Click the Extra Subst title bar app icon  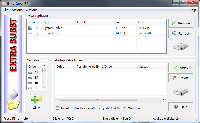tap(4, 4)
